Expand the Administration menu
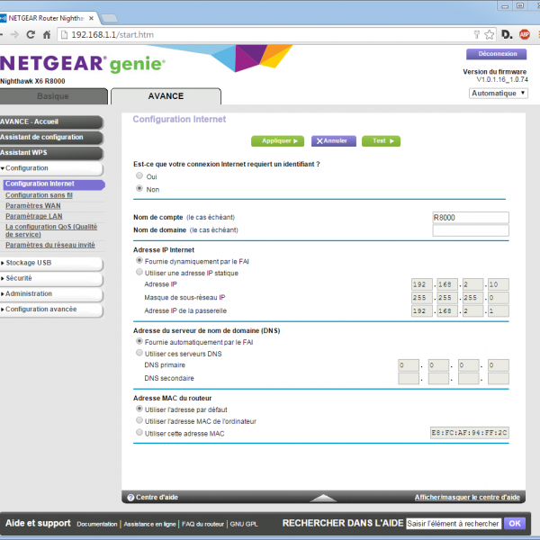 point(50,293)
